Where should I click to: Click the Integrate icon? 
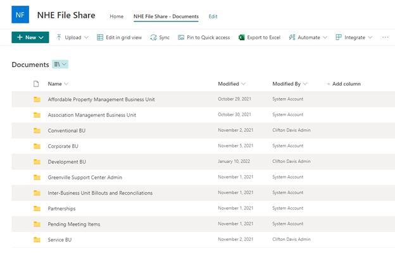click(x=339, y=37)
